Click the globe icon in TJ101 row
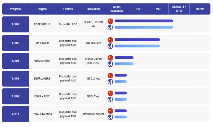 coord(110,27)
